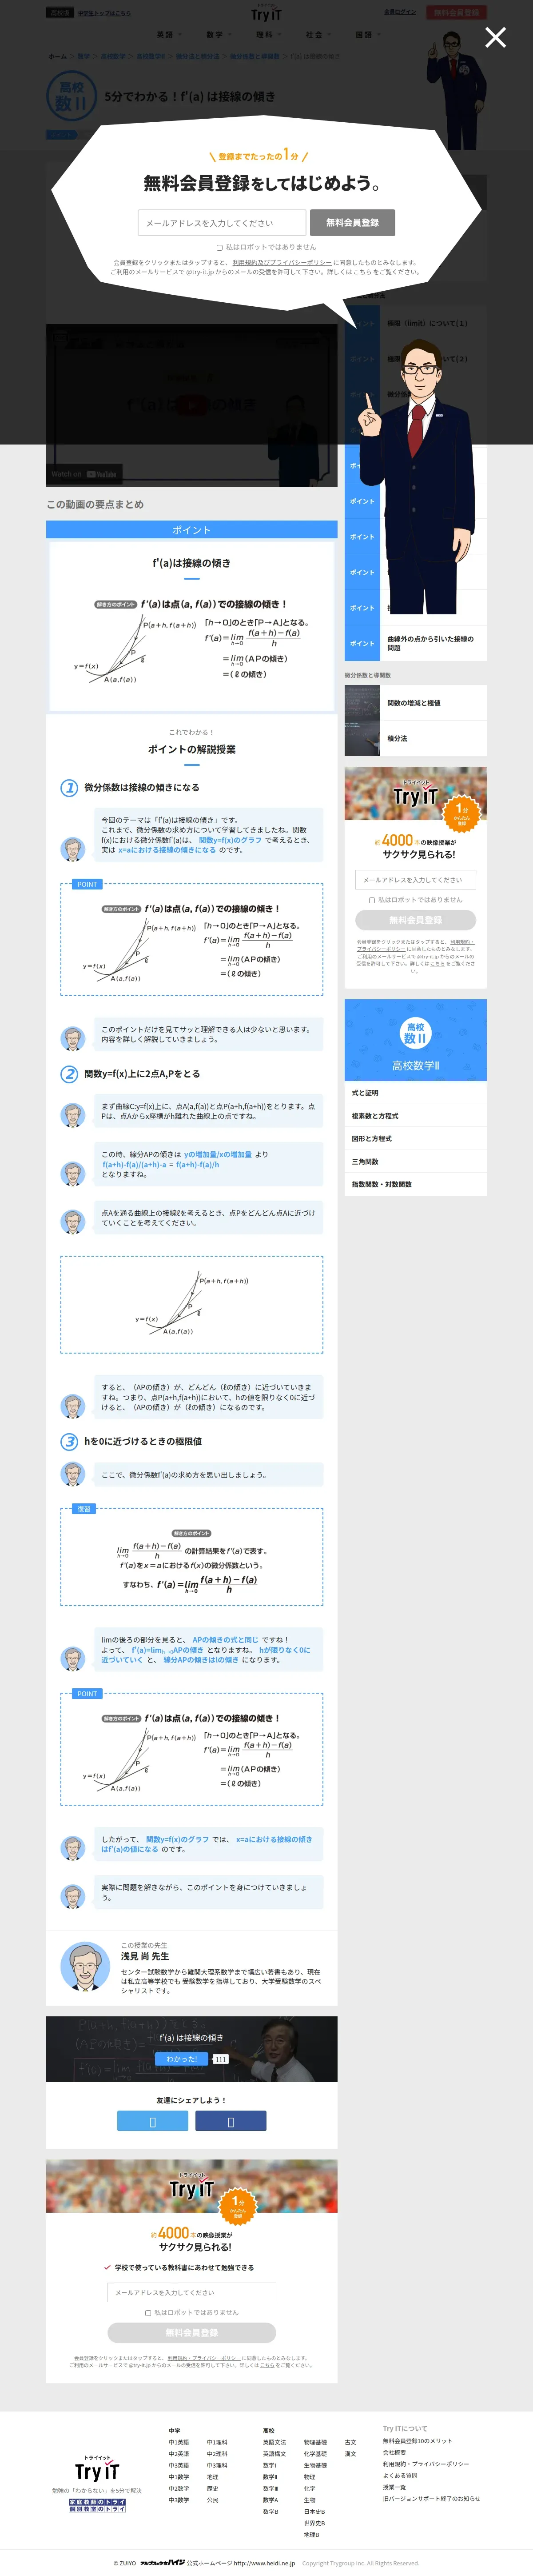Click ホーム in the breadcrumb
Screen dimensions: 533x2576
pos(58,56)
